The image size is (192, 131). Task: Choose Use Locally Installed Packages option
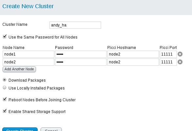[5, 88]
